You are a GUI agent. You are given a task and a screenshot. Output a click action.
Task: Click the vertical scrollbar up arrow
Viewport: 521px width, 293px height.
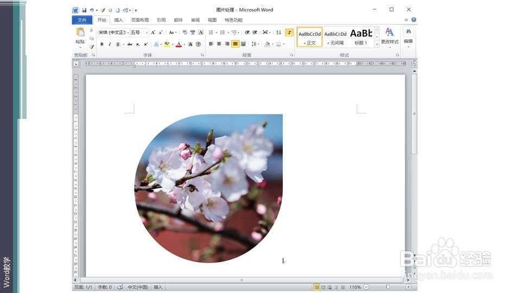(x=414, y=71)
